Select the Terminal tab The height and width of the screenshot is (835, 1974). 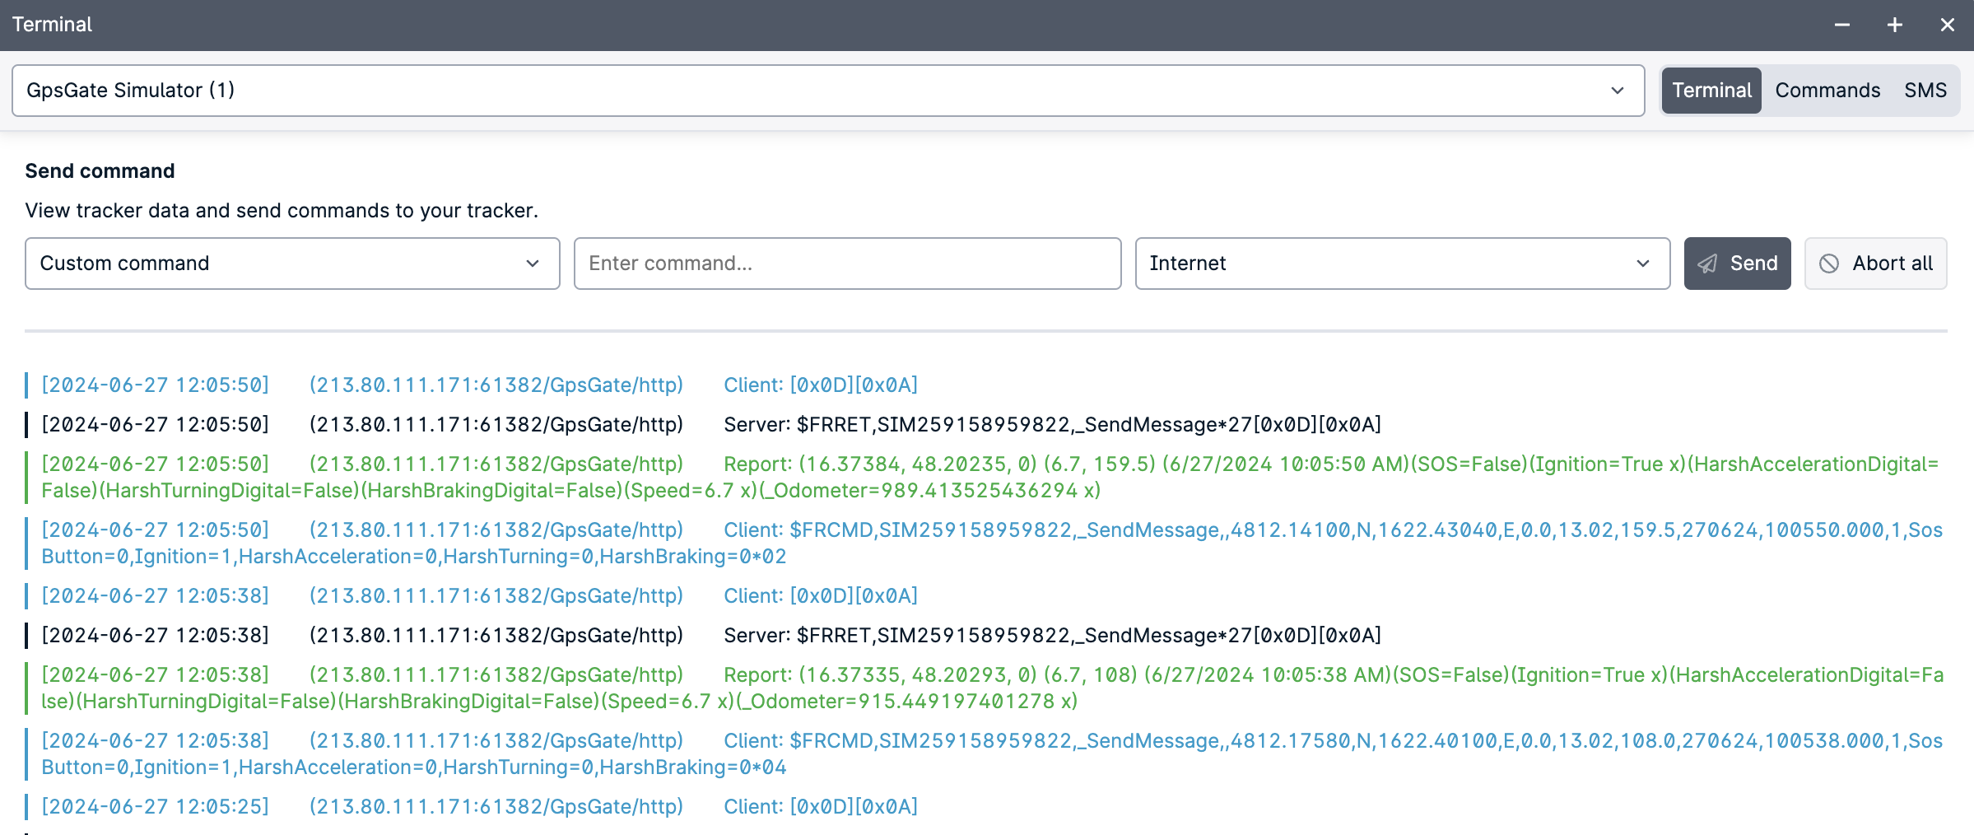pyautogui.click(x=1711, y=91)
